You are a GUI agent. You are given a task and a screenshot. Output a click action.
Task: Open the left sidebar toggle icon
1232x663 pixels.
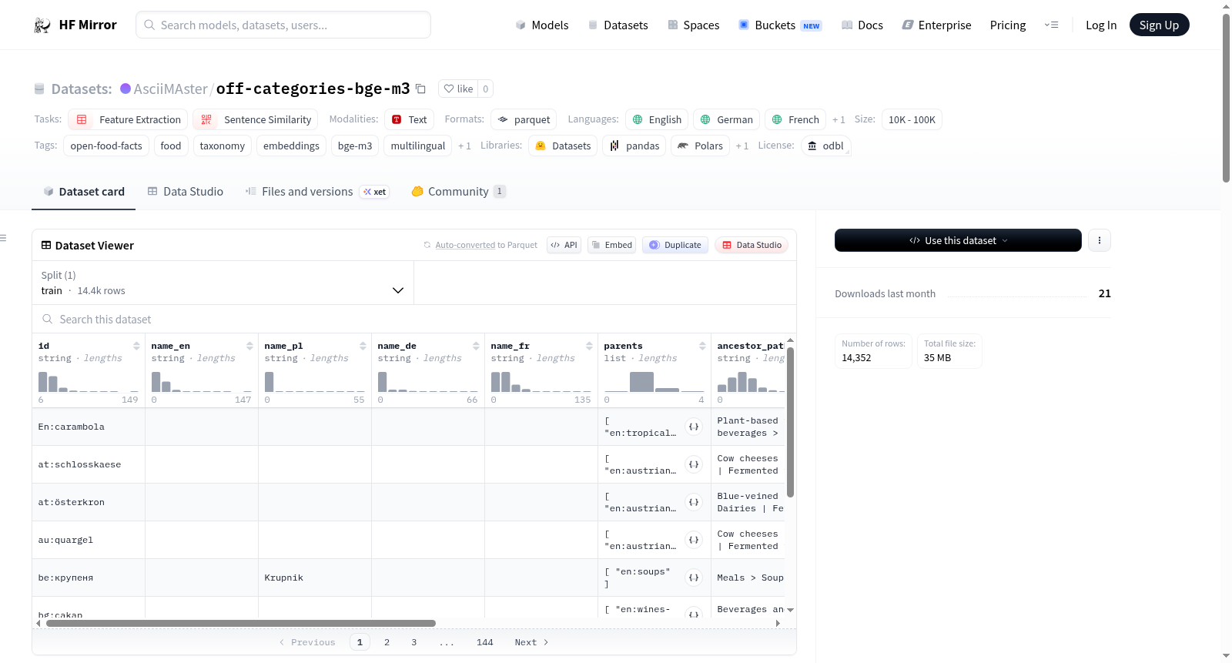pos(3,238)
